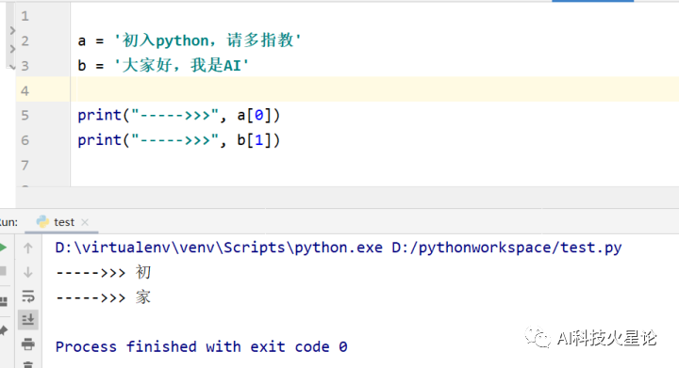Click the string '初入python,请多指教' in editor
Image resolution: width=679 pixels, height=368 pixels.
pyautogui.click(x=207, y=40)
